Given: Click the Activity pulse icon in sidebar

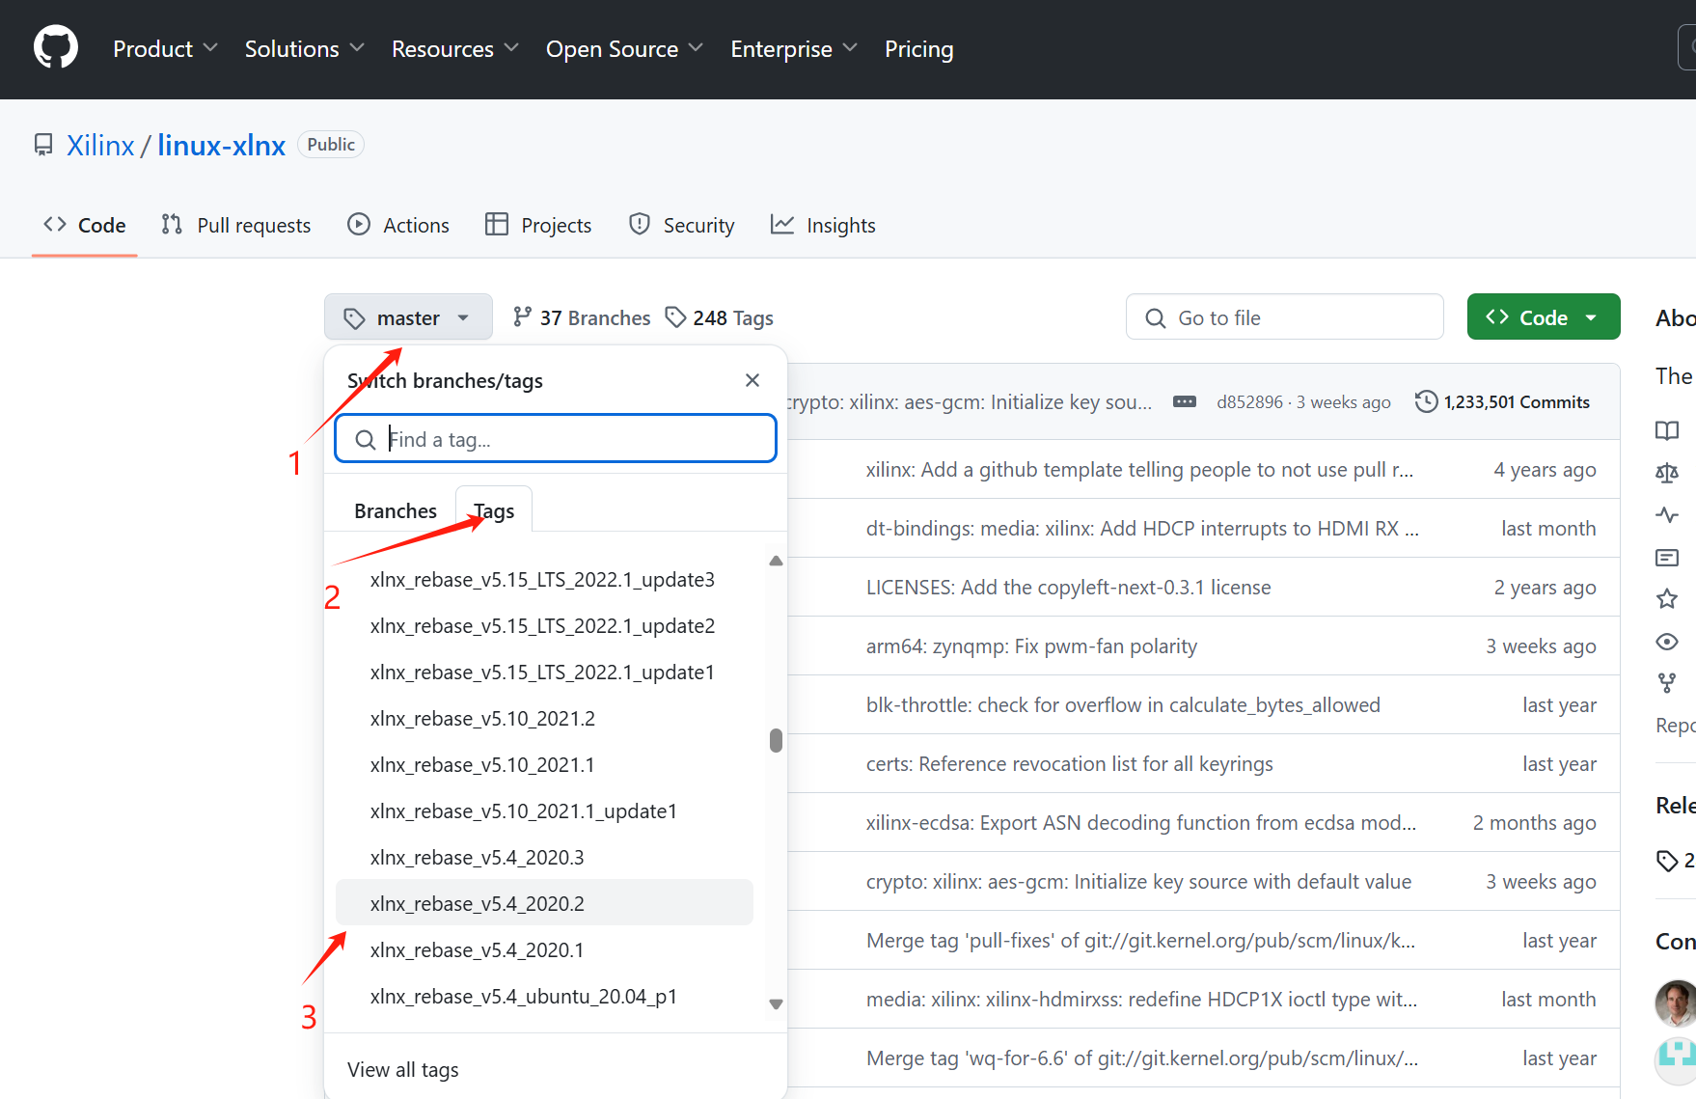Looking at the screenshot, I should tap(1667, 515).
